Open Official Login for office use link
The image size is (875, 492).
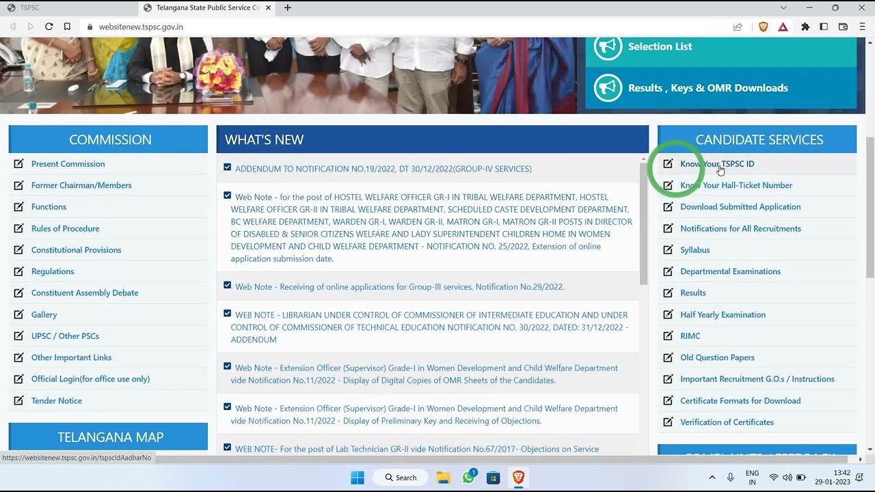pos(90,379)
